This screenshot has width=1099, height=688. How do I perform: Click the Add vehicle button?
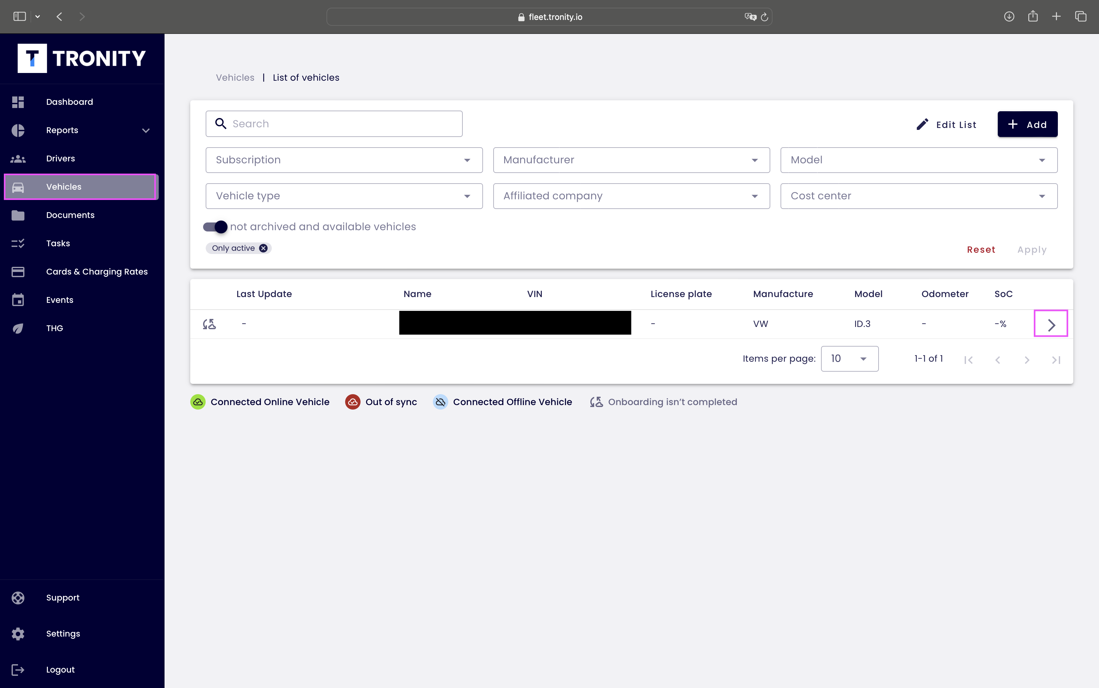tap(1027, 124)
